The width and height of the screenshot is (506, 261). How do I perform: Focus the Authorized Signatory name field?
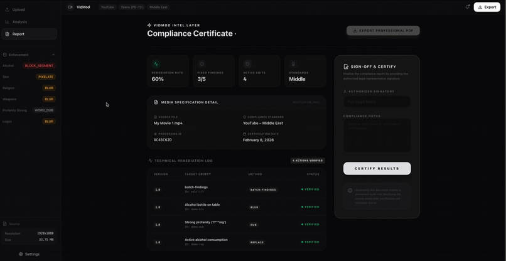click(377, 102)
